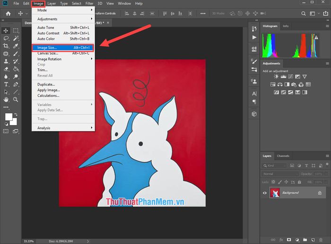
Task: Switch to the Channels tab
Action: (283, 156)
